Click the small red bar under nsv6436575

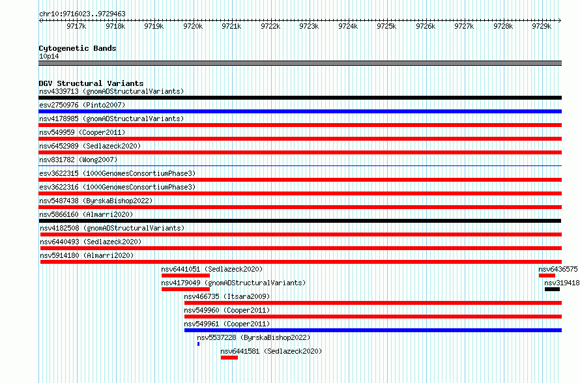(547, 276)
